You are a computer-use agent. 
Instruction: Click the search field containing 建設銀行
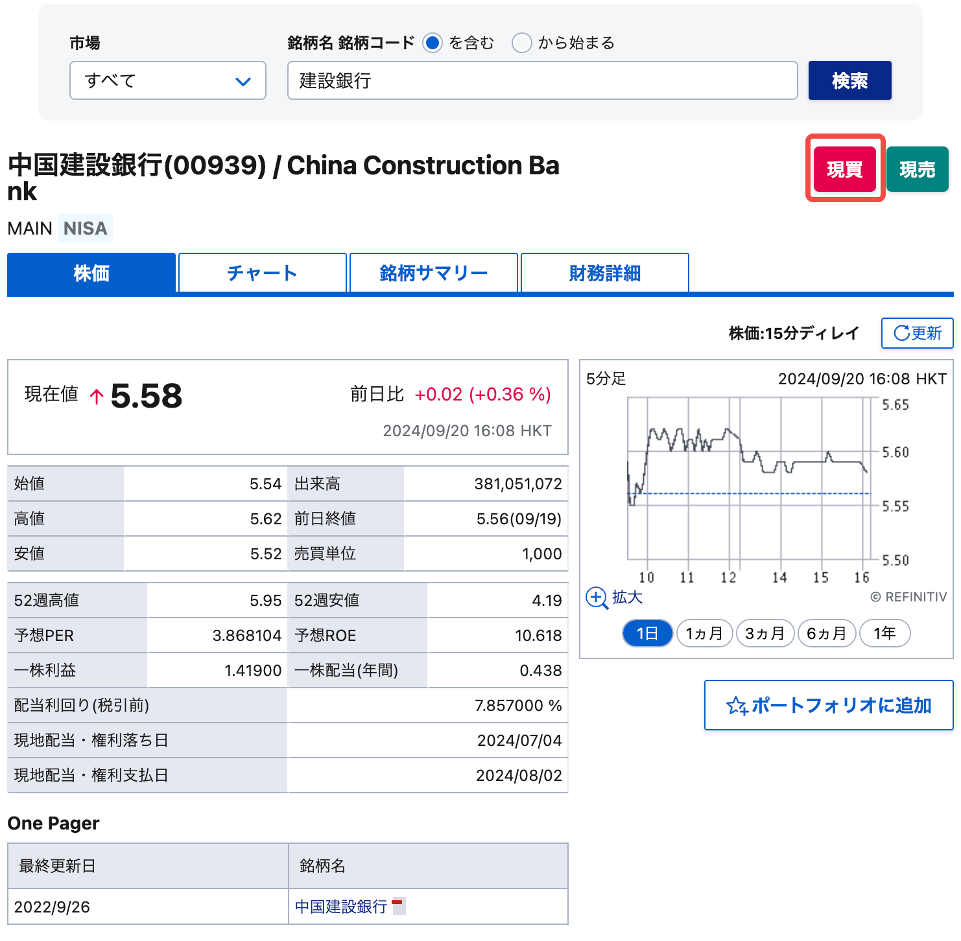542,80
